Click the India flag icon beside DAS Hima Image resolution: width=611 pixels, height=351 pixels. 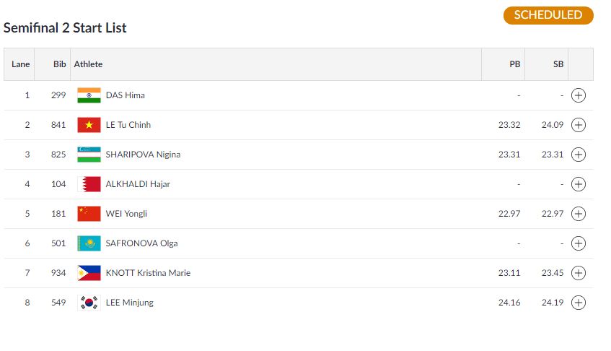point(89,95)
